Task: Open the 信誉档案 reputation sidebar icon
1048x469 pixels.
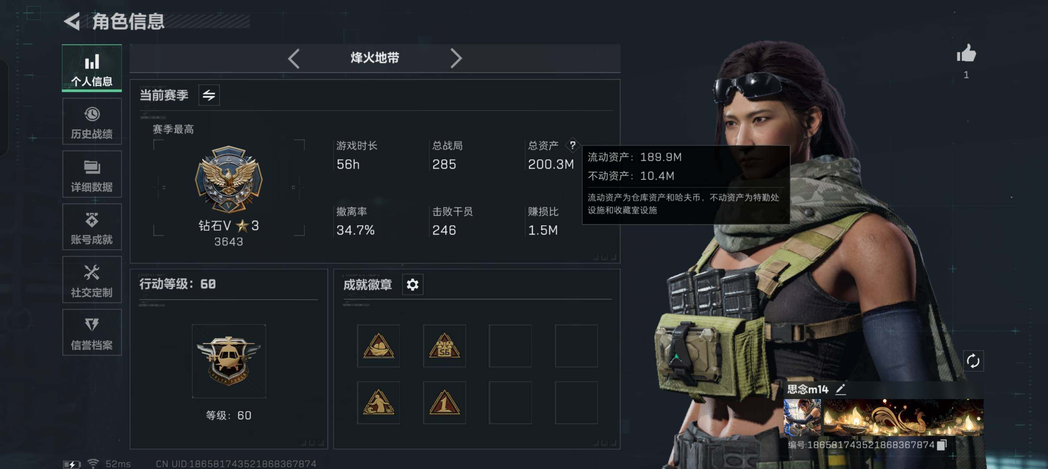Action: tap(92, 332)
